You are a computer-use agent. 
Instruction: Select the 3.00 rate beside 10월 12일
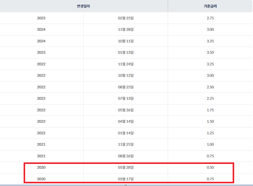[x=210, y=75]
